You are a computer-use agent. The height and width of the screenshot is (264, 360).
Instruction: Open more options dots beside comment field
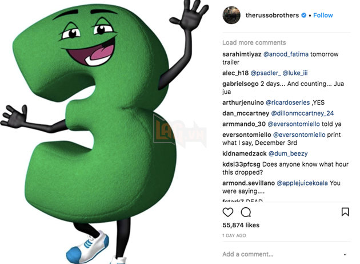tap(345, 254)
